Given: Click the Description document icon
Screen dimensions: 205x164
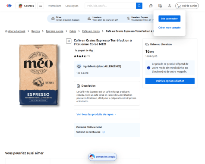Looking at the screenshot, I should click(x=78, y=86).
